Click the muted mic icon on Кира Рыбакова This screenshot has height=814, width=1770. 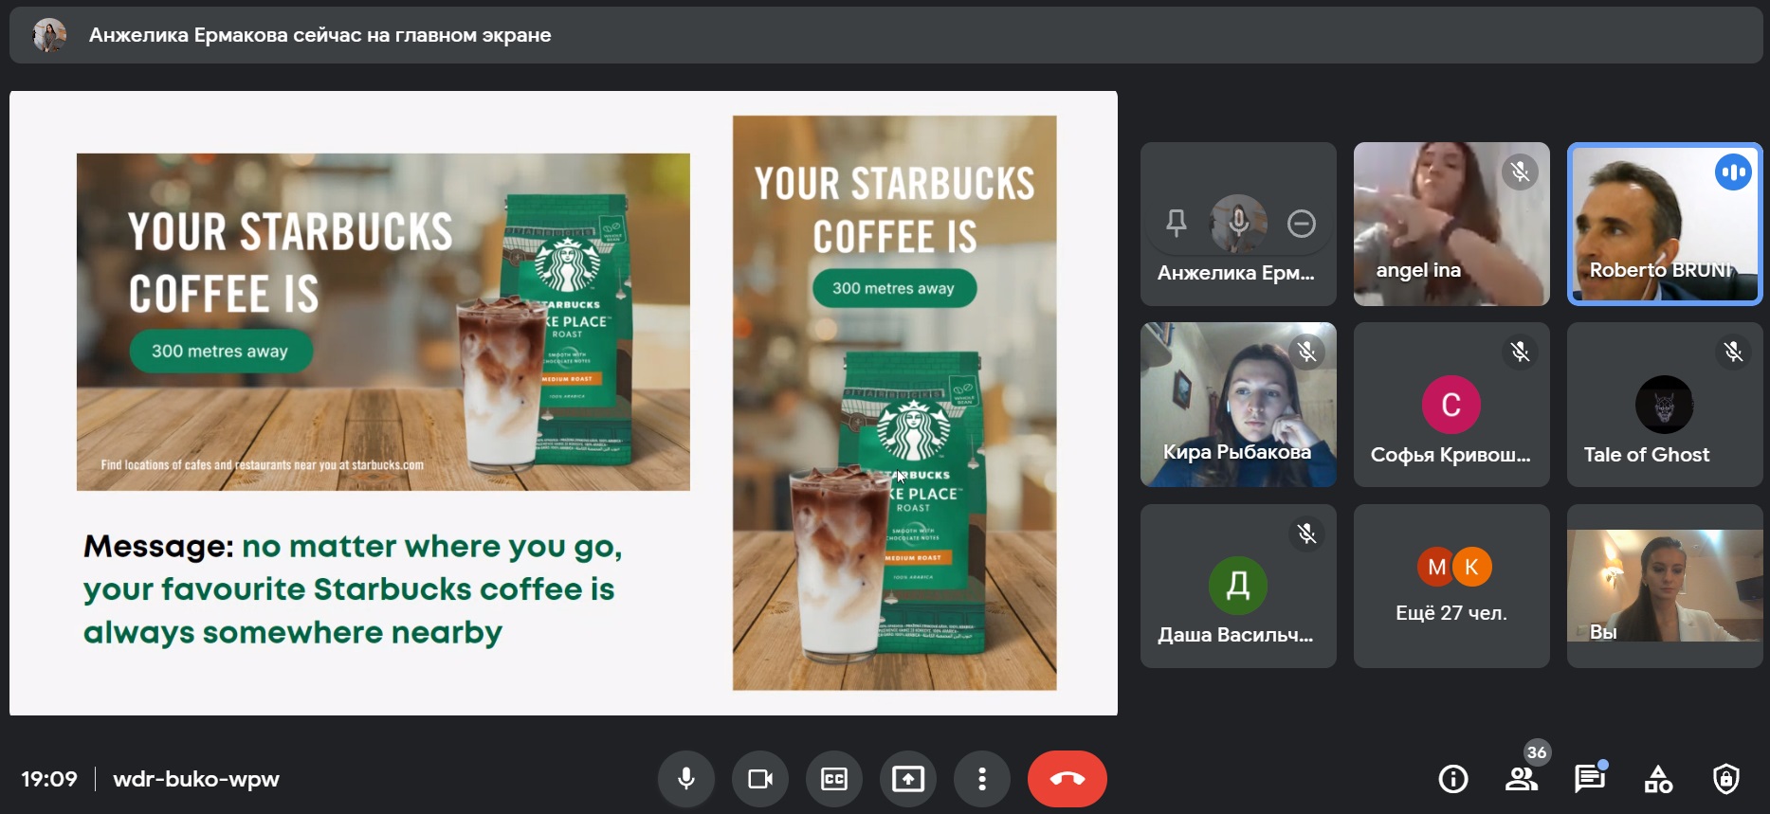tap(1306, 353)
